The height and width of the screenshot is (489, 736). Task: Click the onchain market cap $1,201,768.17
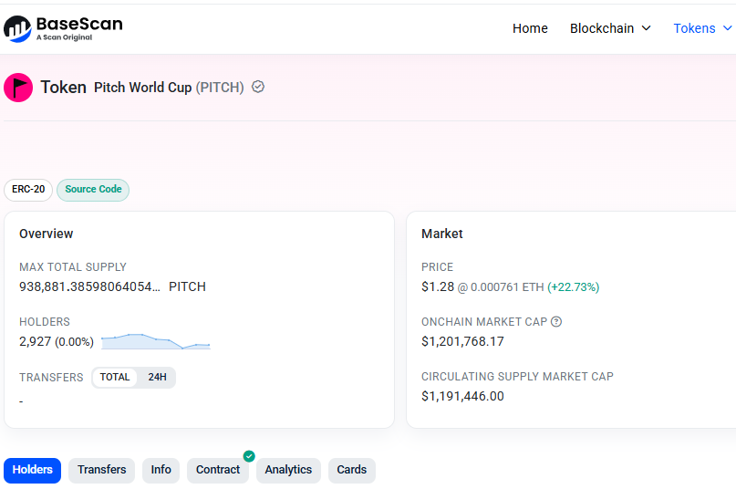[x=462, y=341]
